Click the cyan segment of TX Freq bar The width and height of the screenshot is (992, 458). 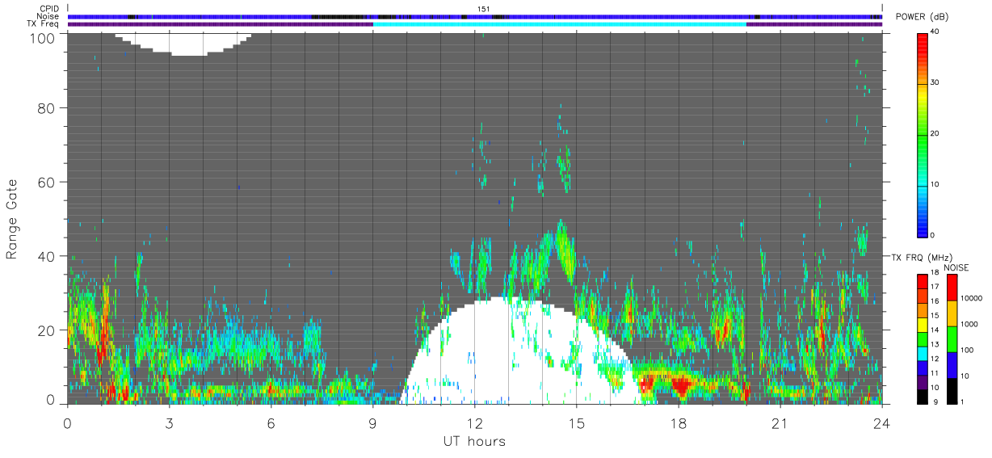tap(560, 23)
